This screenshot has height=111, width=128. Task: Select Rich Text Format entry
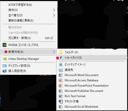click(92, 96)
